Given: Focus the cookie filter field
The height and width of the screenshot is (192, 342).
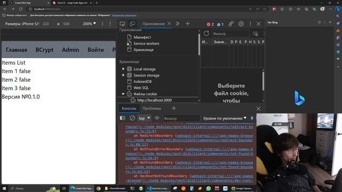Looking at the screenshot, I should (x=231, y=34).
